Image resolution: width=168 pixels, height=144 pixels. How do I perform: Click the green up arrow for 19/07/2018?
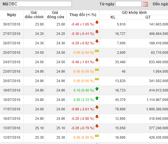pyautogui.click(x=97, y=88)
